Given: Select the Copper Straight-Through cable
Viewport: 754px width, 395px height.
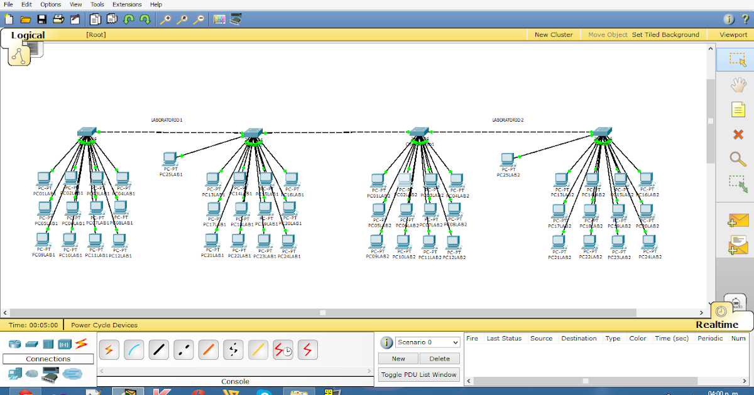Looking at the screenshot, I should [x=159, y=350].
